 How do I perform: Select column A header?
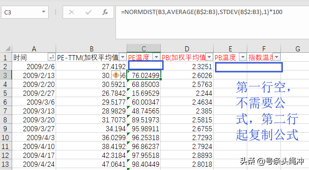tap(34, 49)
